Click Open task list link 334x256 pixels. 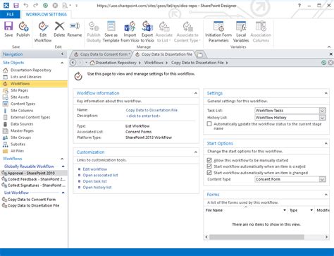point(94,181)
